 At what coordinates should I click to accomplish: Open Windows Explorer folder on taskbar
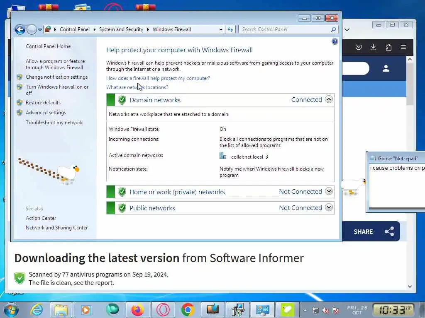click(61, 310)
